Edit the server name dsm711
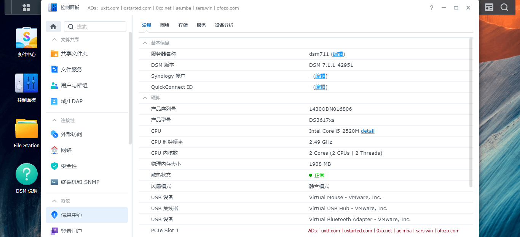Image resolution: width=520 pixels, height=237 pixels. (338, 54)
